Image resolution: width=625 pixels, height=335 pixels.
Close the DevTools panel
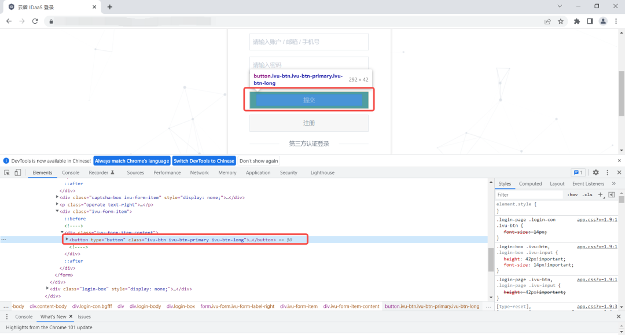point(619,172)
